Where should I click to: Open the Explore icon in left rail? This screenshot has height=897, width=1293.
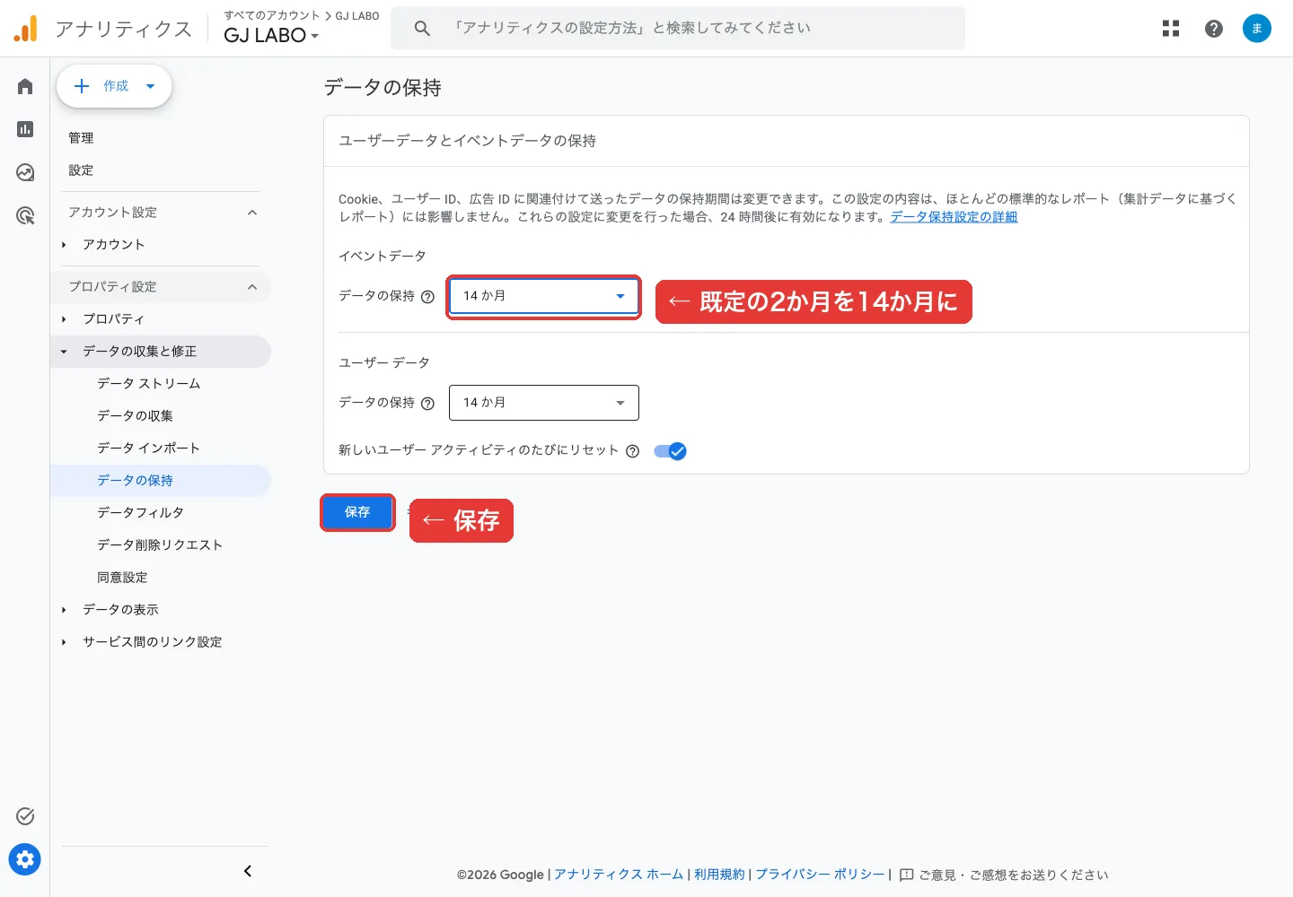25,172
